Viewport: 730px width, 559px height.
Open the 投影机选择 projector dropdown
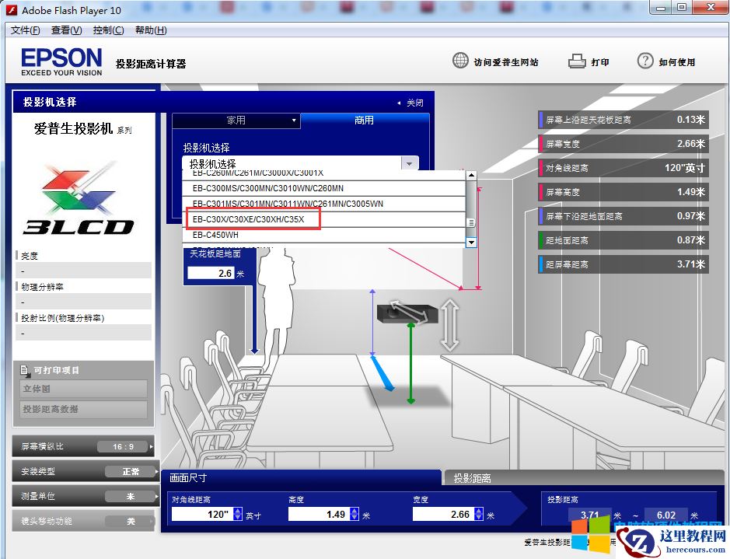pyautogui.click(x=408, y=162)
